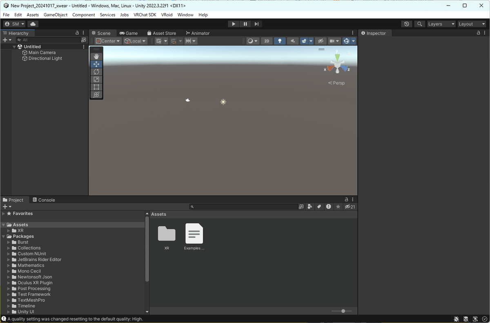Open the draw mode shading dropdown
This screenshot has height=323, width=490.
253,41
